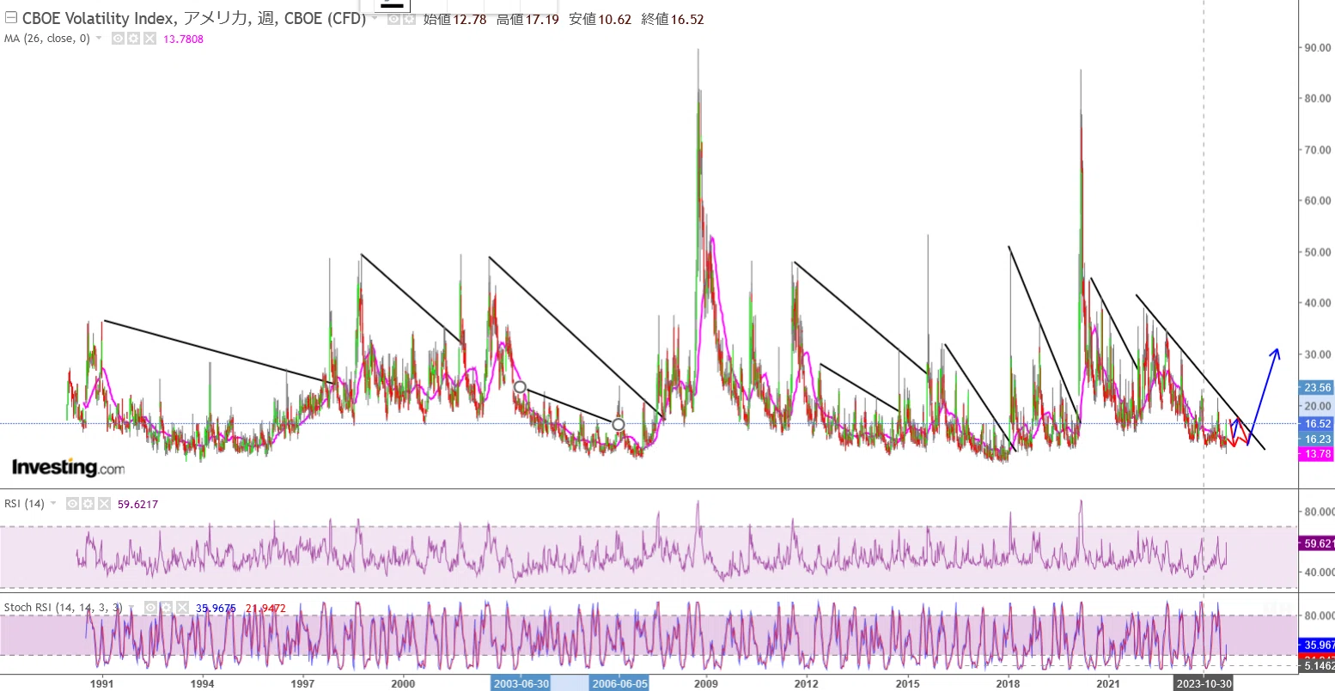Click the 50.00 level on price axis

tap(1318, 252)
